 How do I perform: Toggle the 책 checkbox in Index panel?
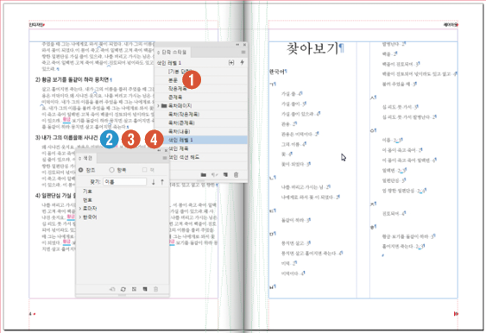click(x=144, y=170)
